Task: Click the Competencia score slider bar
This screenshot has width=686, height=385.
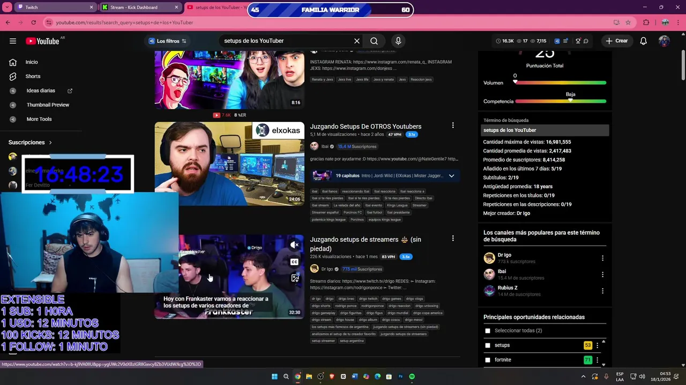Action: pos(560,101)
